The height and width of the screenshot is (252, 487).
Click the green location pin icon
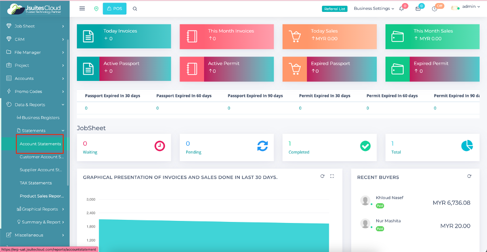pyautogui.click(x=96, y=9)
